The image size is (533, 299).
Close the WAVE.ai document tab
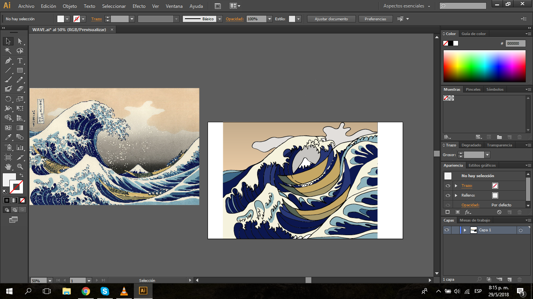(112, 30)
